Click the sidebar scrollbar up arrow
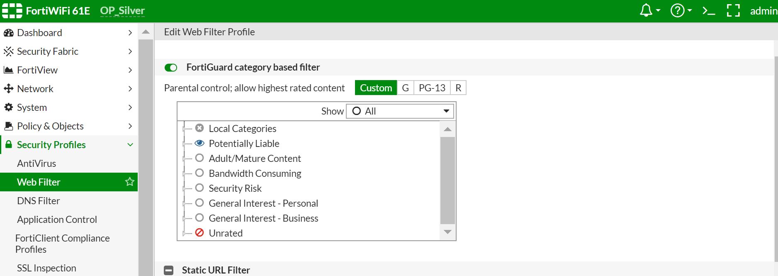The height and width of the screenshot is (276, 778). [x=146, y=32]
